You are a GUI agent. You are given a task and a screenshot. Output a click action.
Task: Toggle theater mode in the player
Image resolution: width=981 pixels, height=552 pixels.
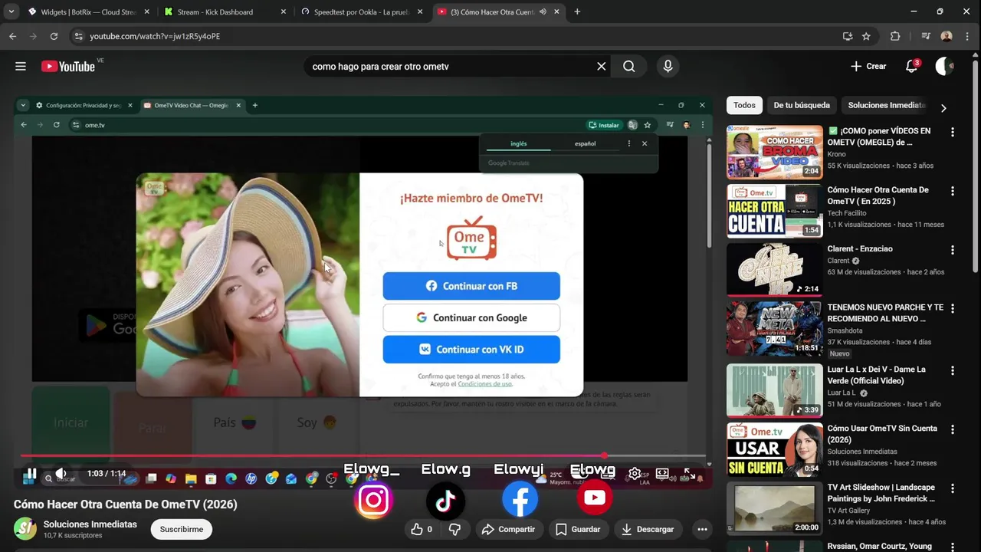(662, 474)
